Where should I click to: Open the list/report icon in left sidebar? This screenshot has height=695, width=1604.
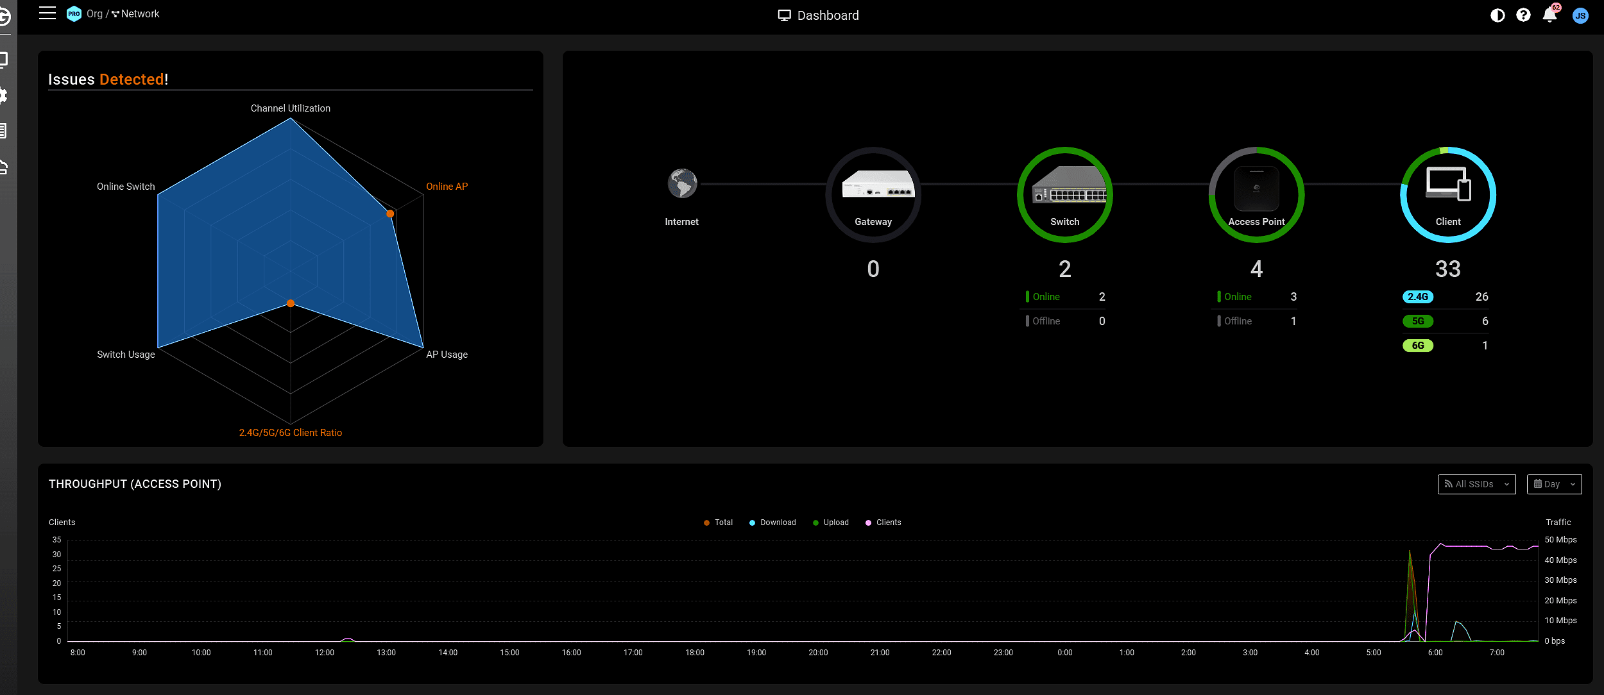(4, 131)
